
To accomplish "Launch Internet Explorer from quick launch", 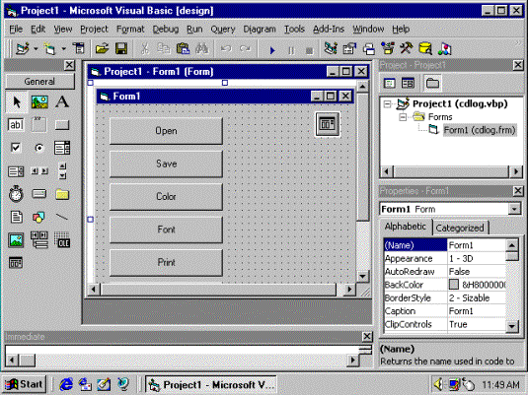I will tap(66, 384).
